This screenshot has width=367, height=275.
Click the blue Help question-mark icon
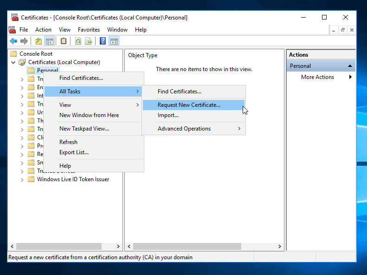[103, 41]
